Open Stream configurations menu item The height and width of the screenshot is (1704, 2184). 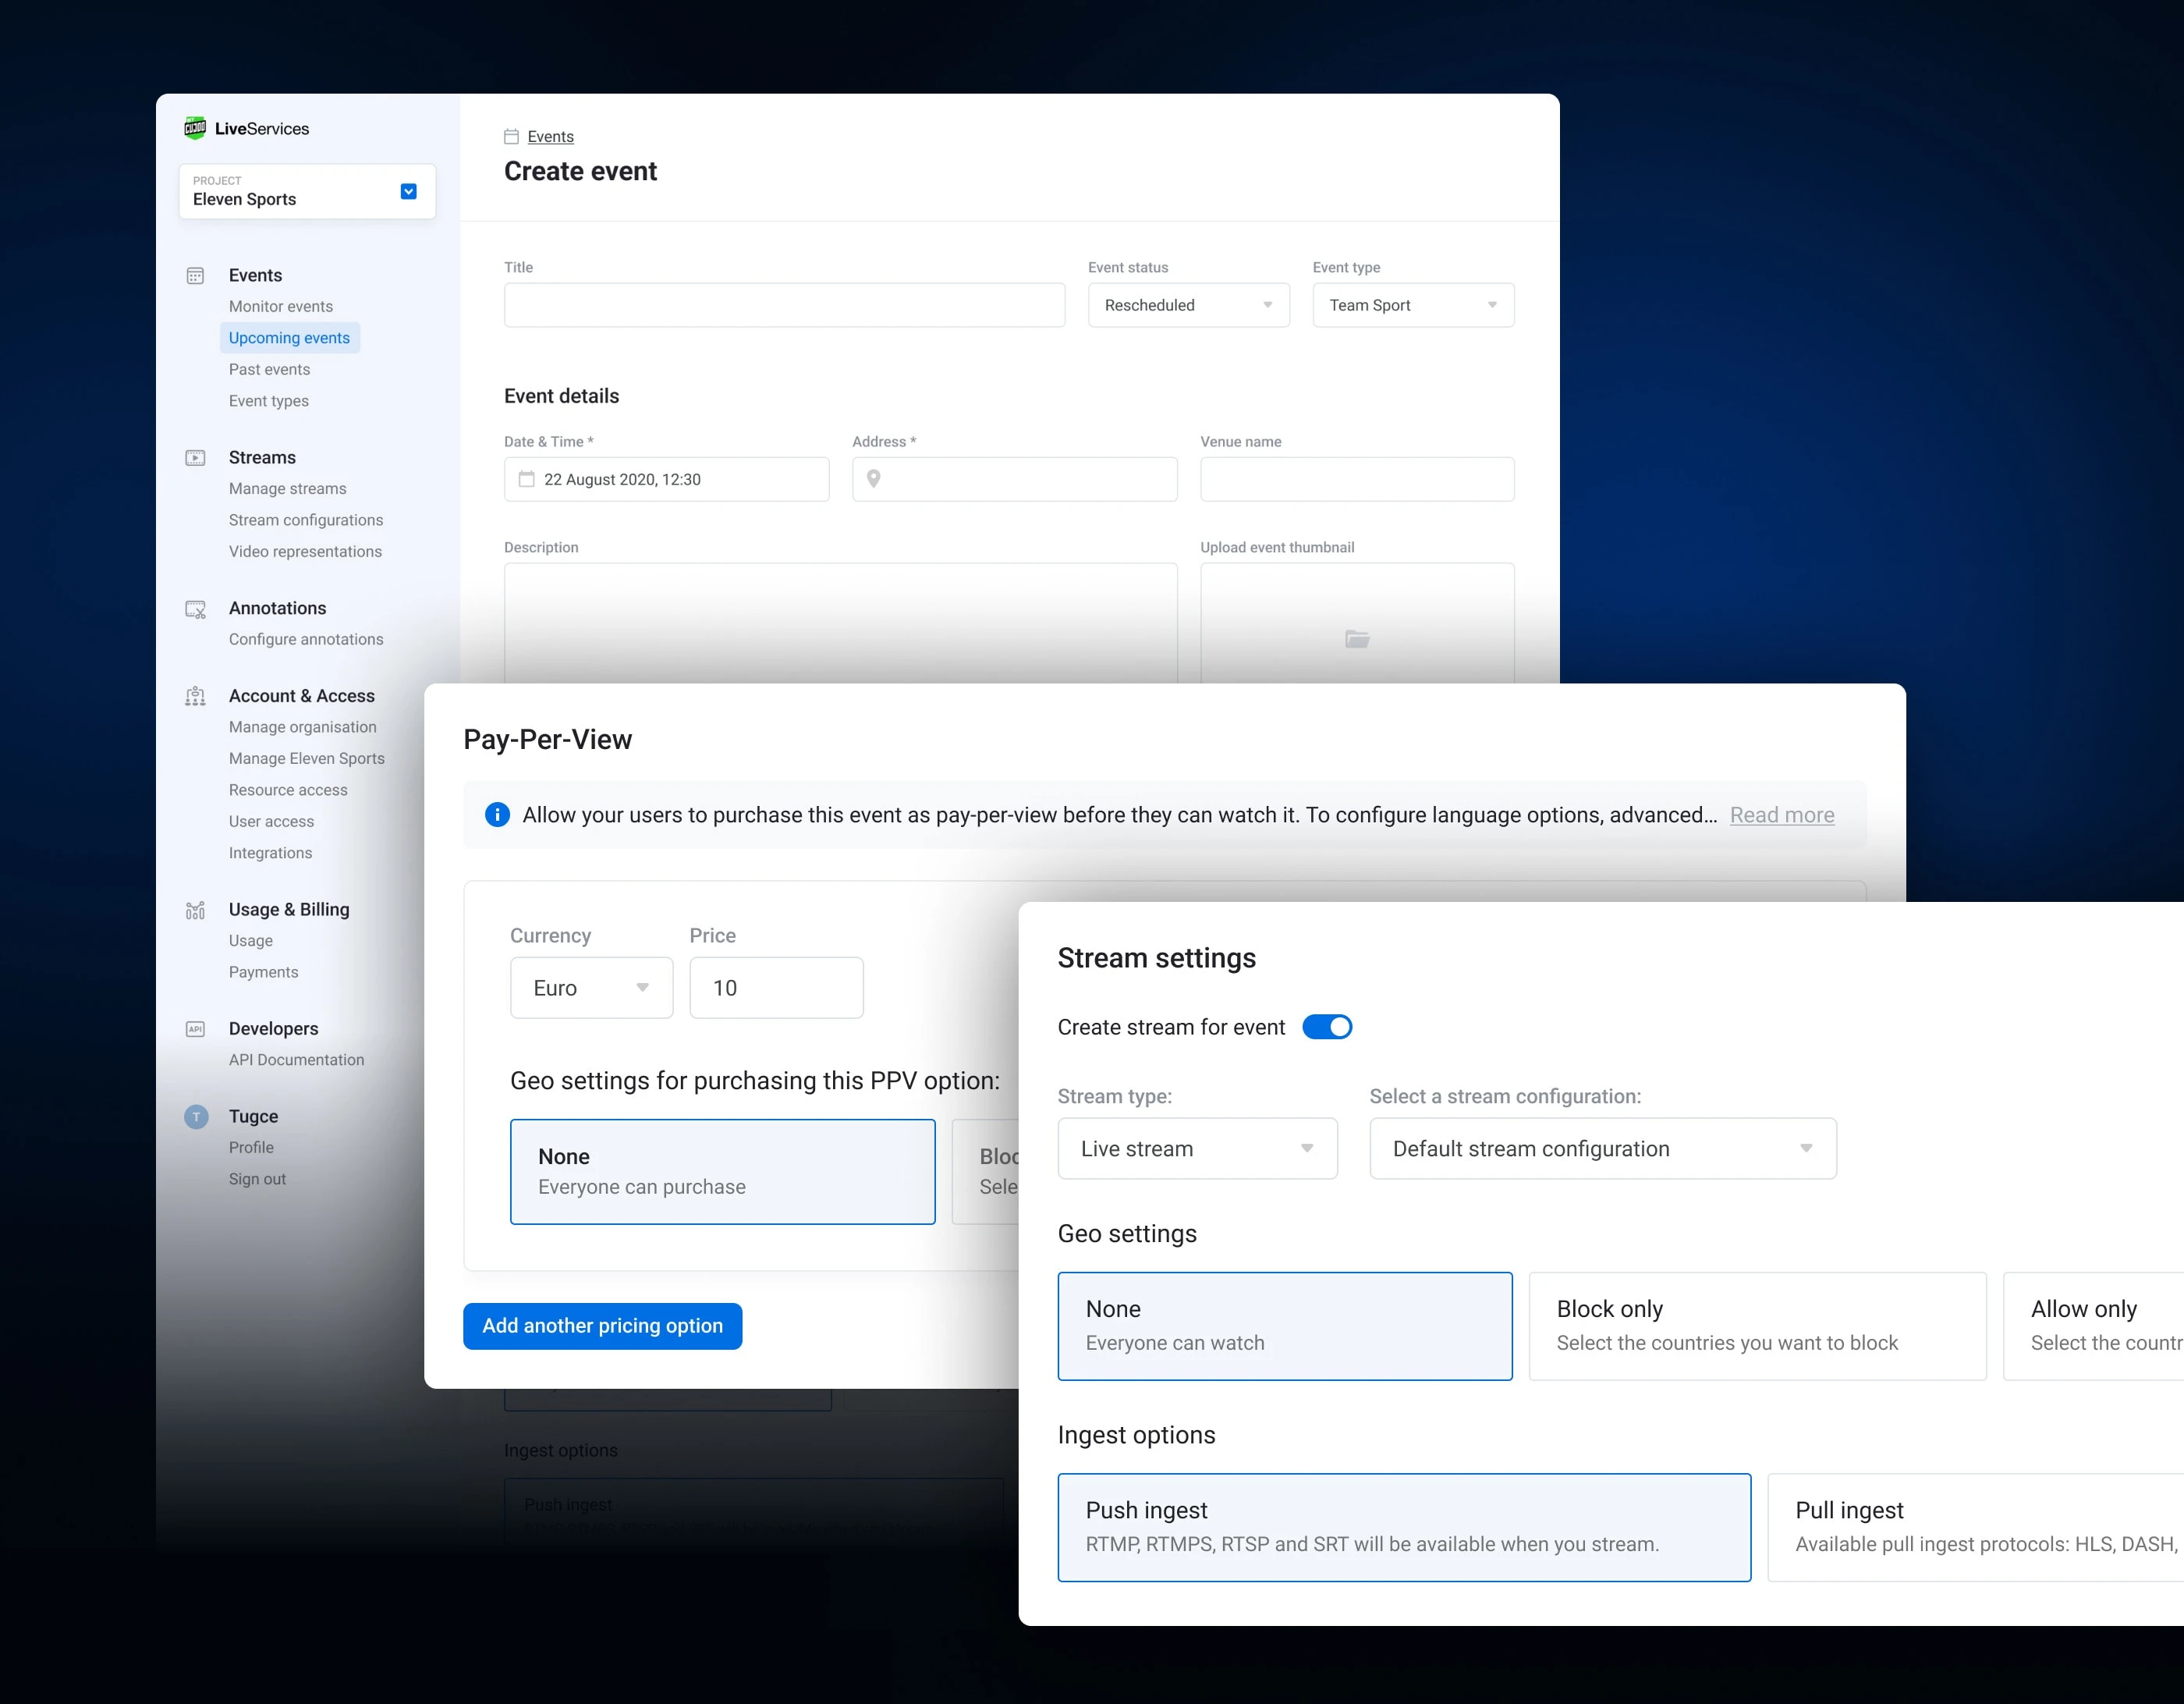[306, 520]
